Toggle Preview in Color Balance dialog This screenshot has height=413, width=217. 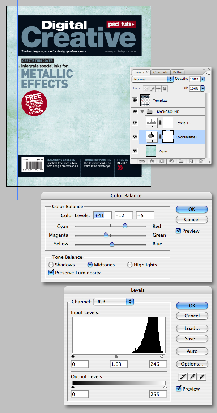[x=178, y=231]
